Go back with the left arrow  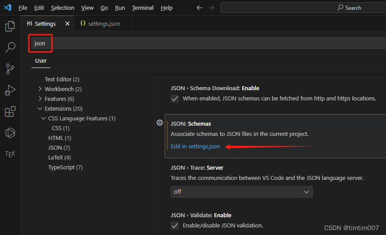pos(199,8)
